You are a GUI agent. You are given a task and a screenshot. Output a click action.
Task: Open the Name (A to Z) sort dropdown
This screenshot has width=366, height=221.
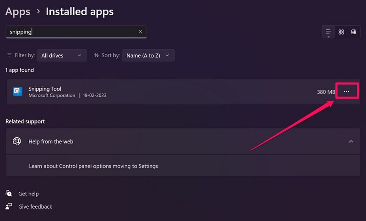pyautogui.click(x=148, y=55)
